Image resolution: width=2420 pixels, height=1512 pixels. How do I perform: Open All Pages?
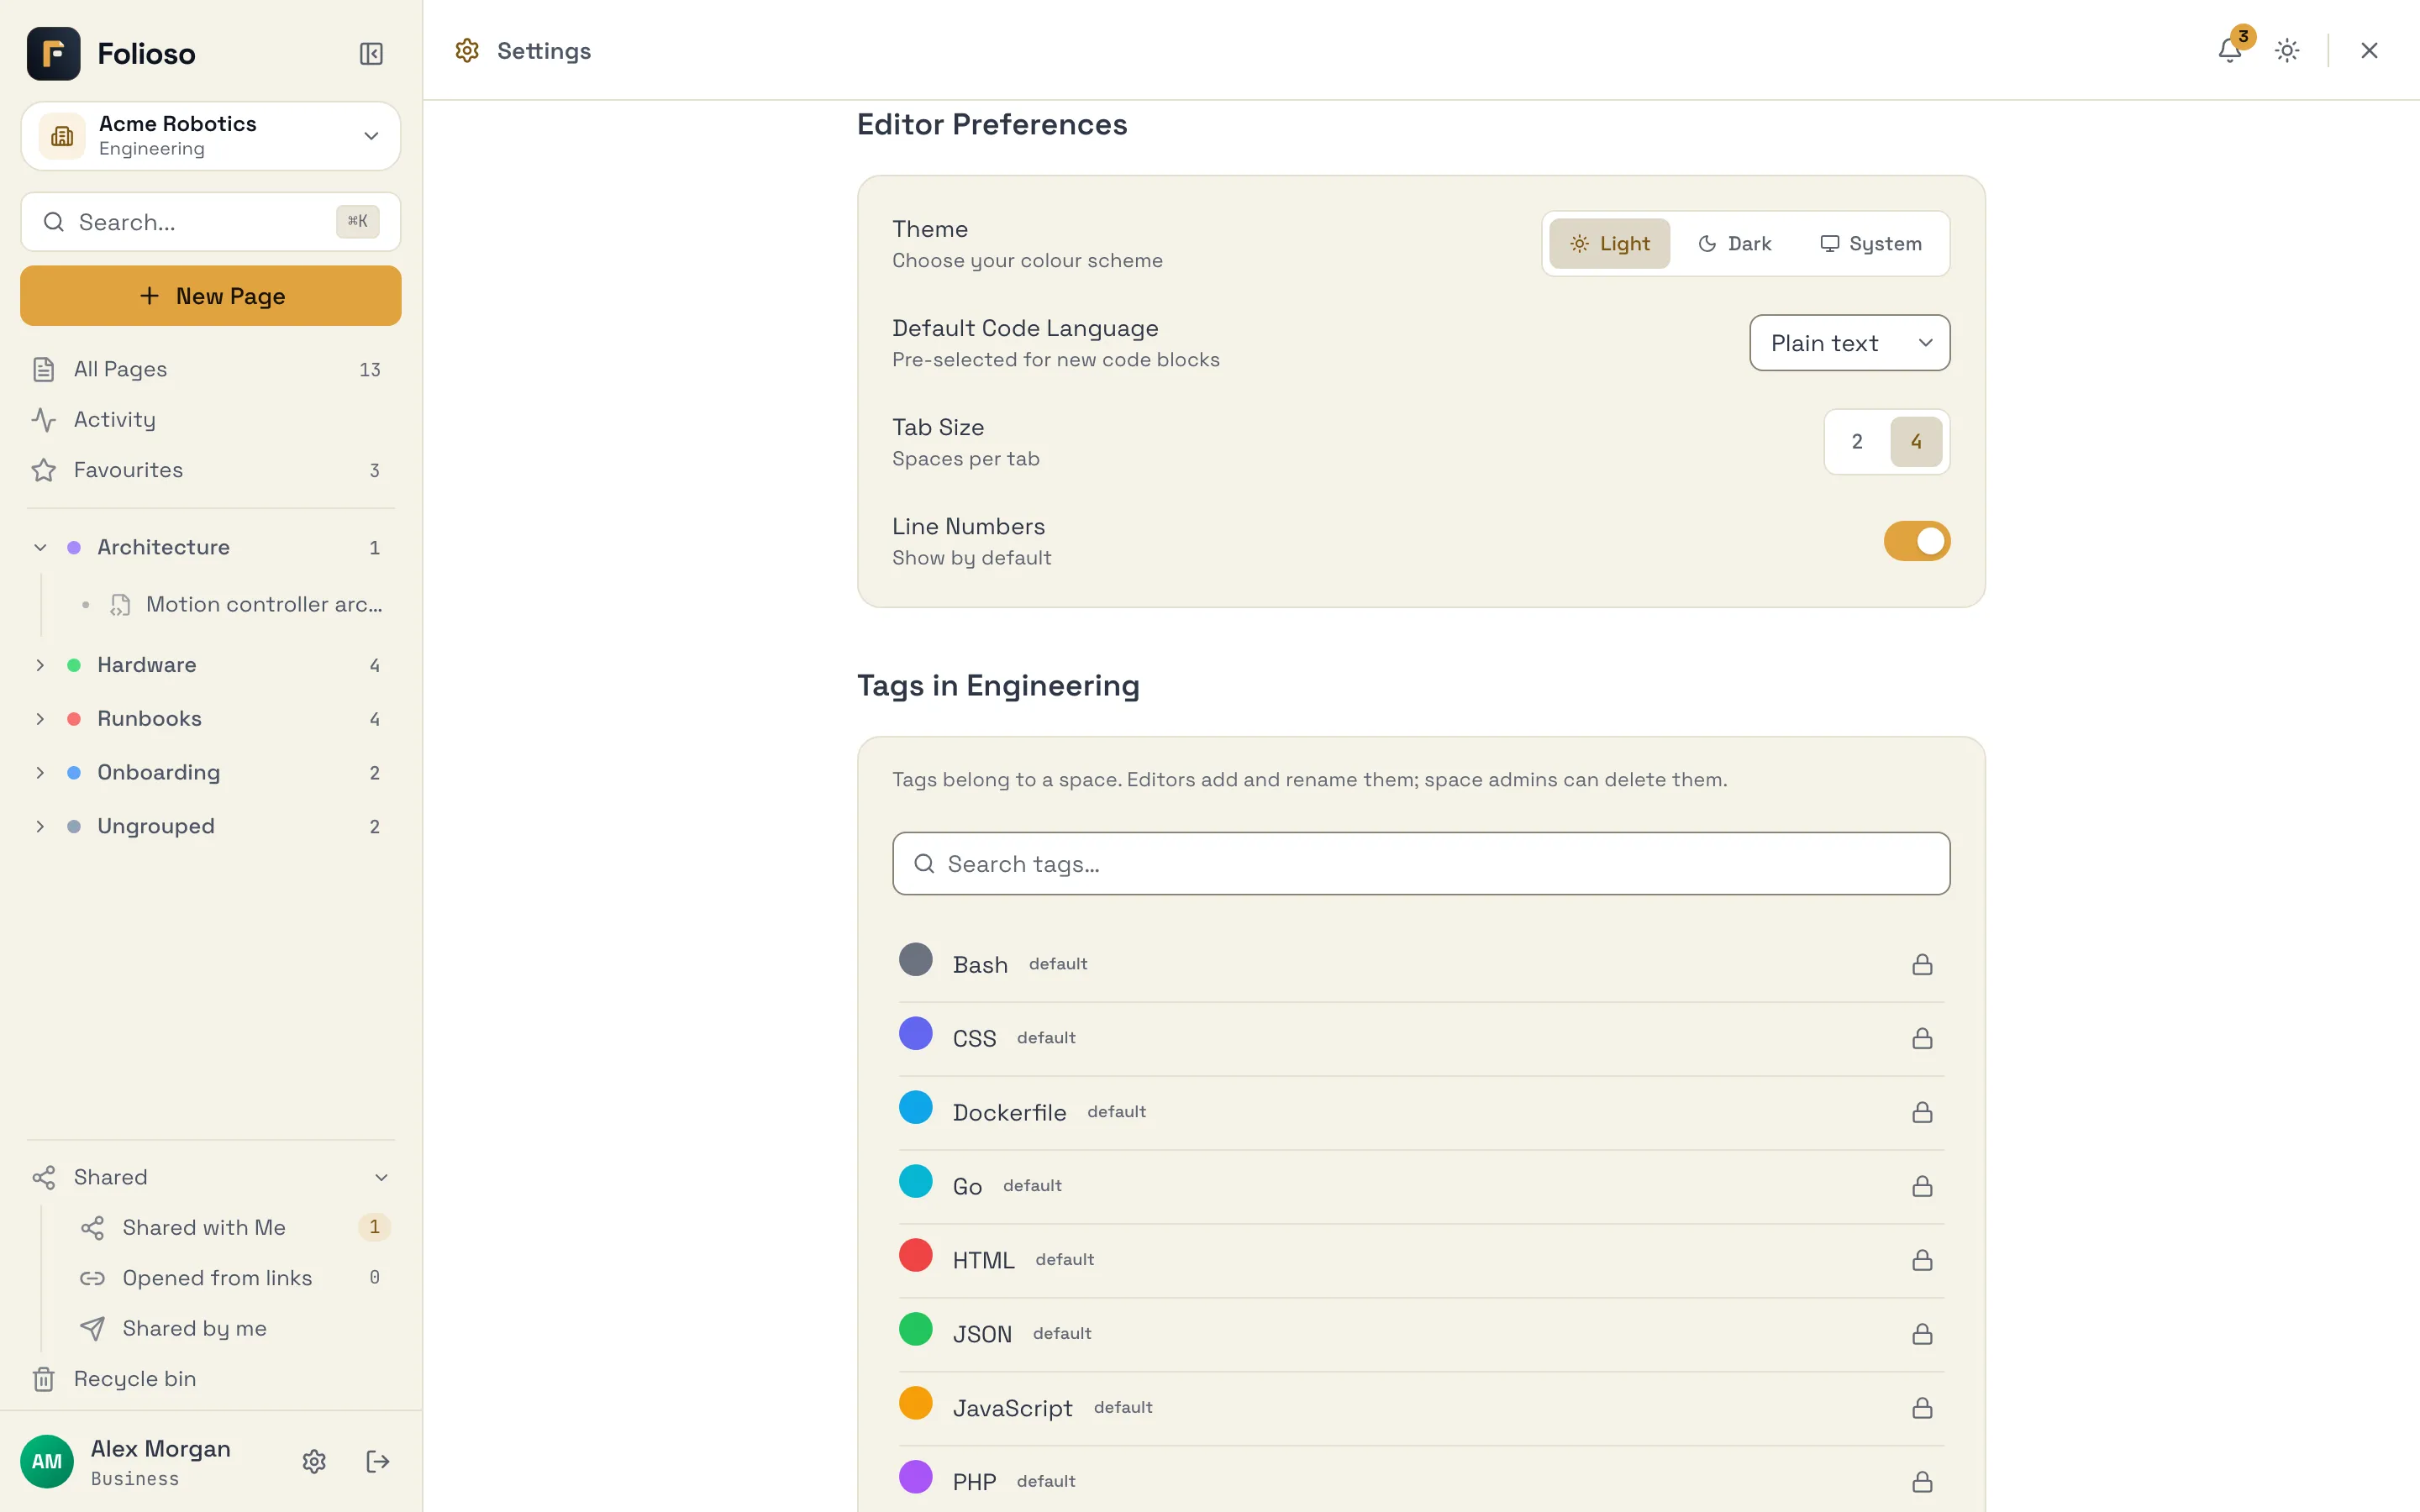click(x=210, y=369)
